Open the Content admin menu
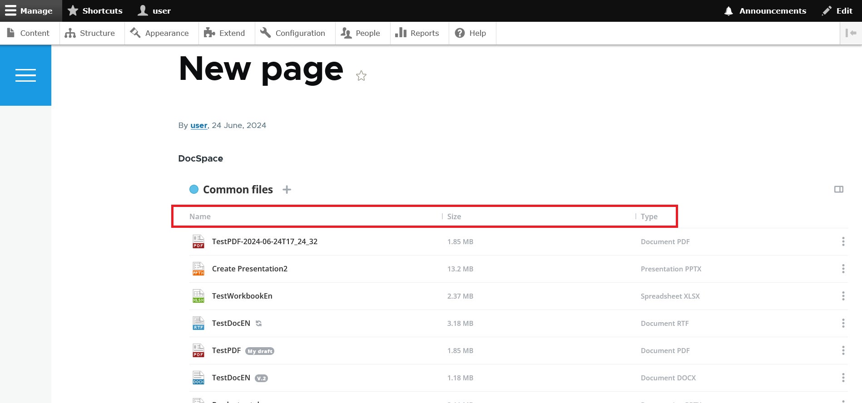This screenshot has height=403, width=862. point(30,33)
